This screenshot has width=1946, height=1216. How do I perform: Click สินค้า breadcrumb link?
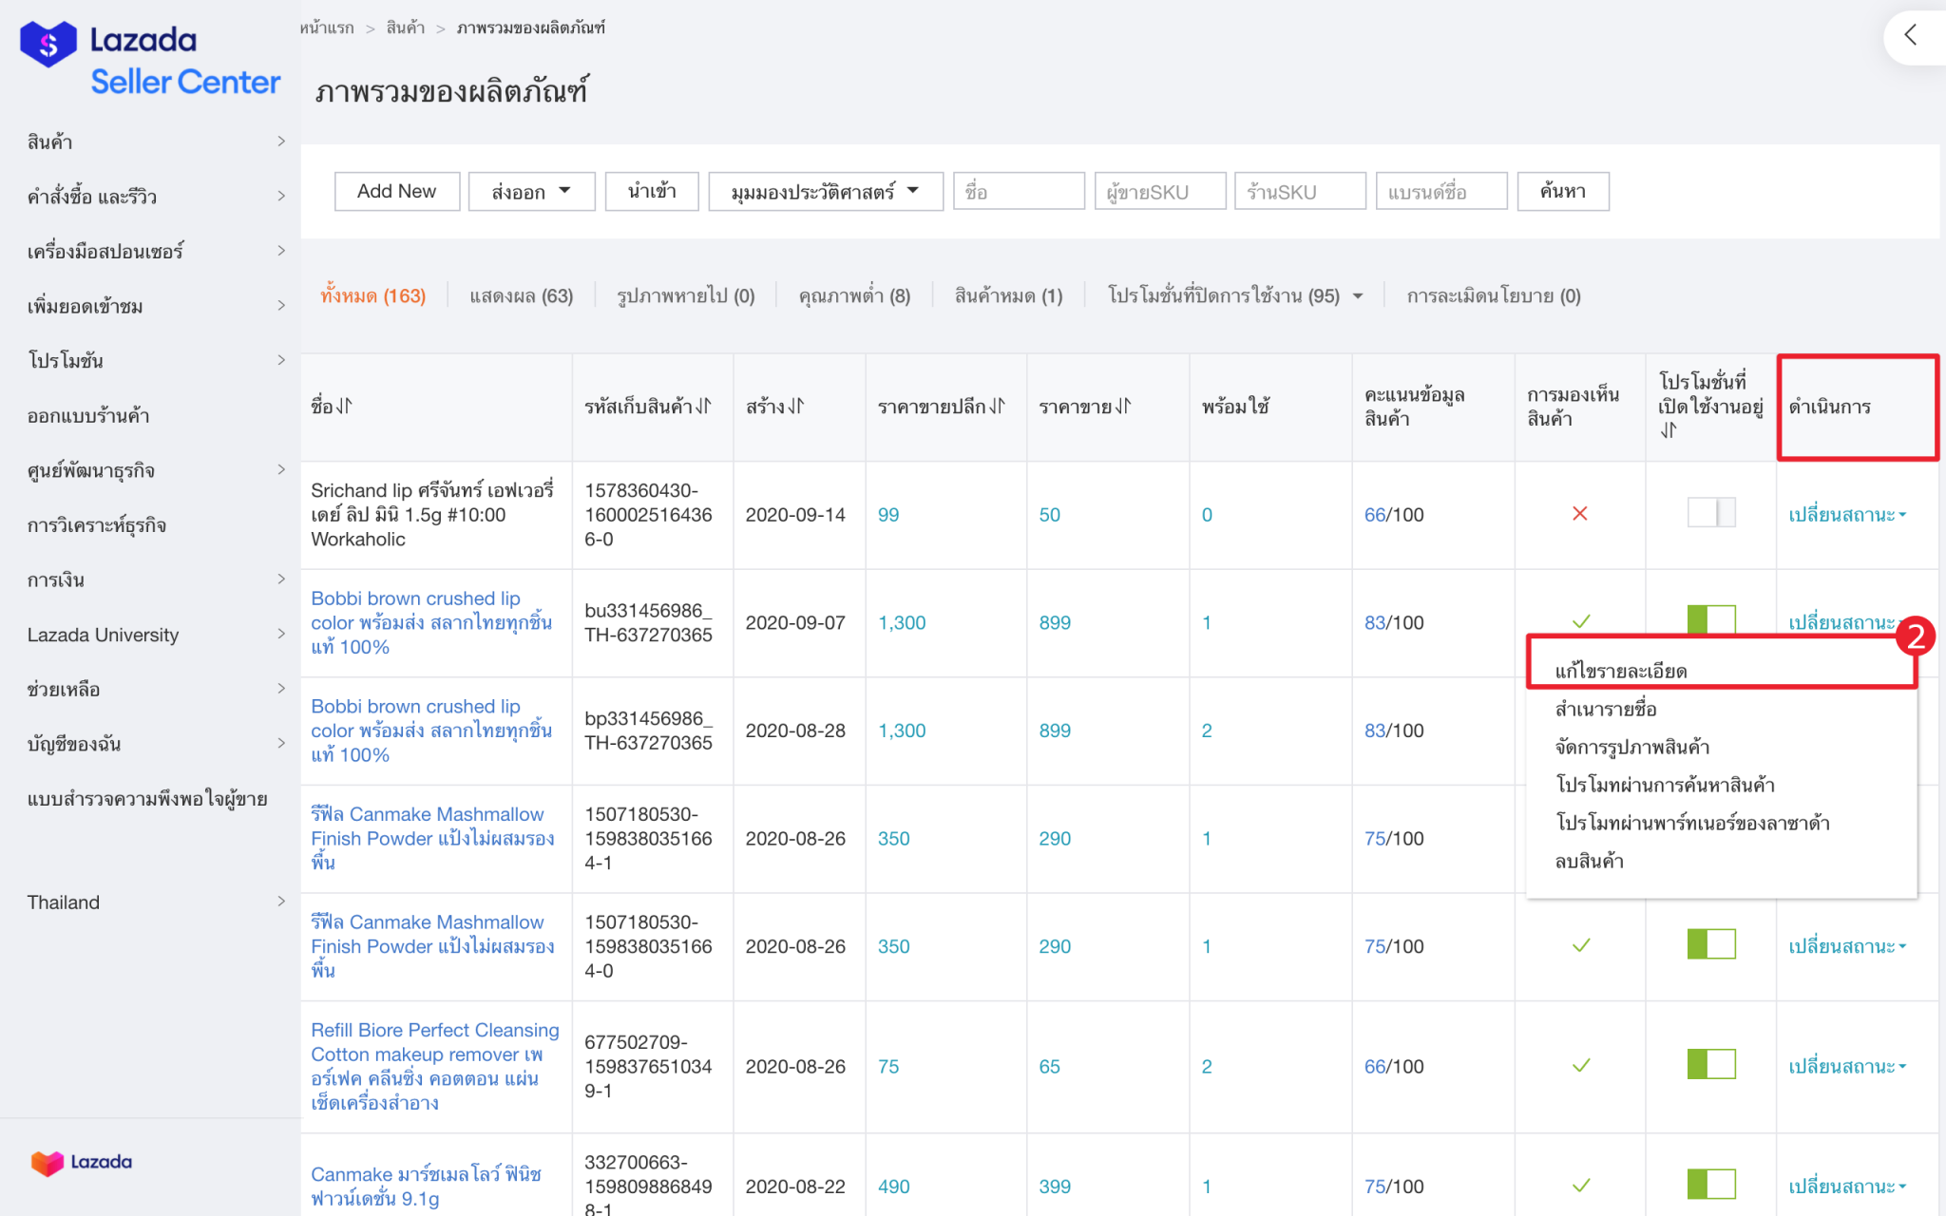(x=406, y=28)
